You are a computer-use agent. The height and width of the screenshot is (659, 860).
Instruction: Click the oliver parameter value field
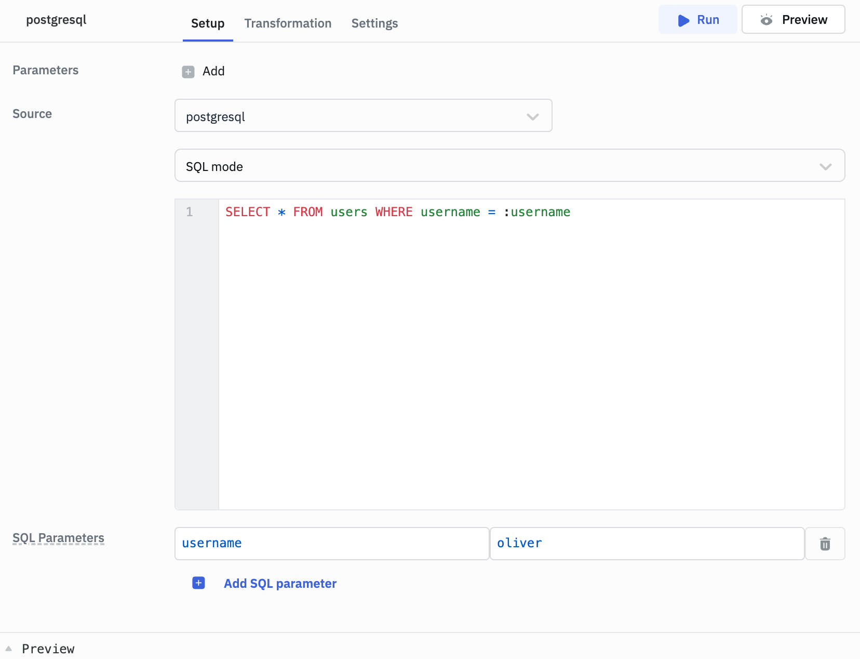click(647, 544)
